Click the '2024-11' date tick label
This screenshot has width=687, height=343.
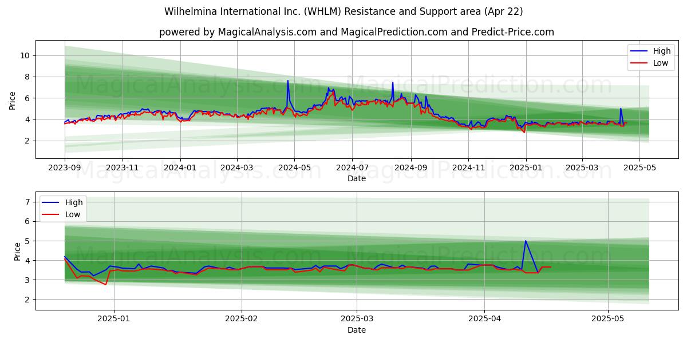(468, 168)
